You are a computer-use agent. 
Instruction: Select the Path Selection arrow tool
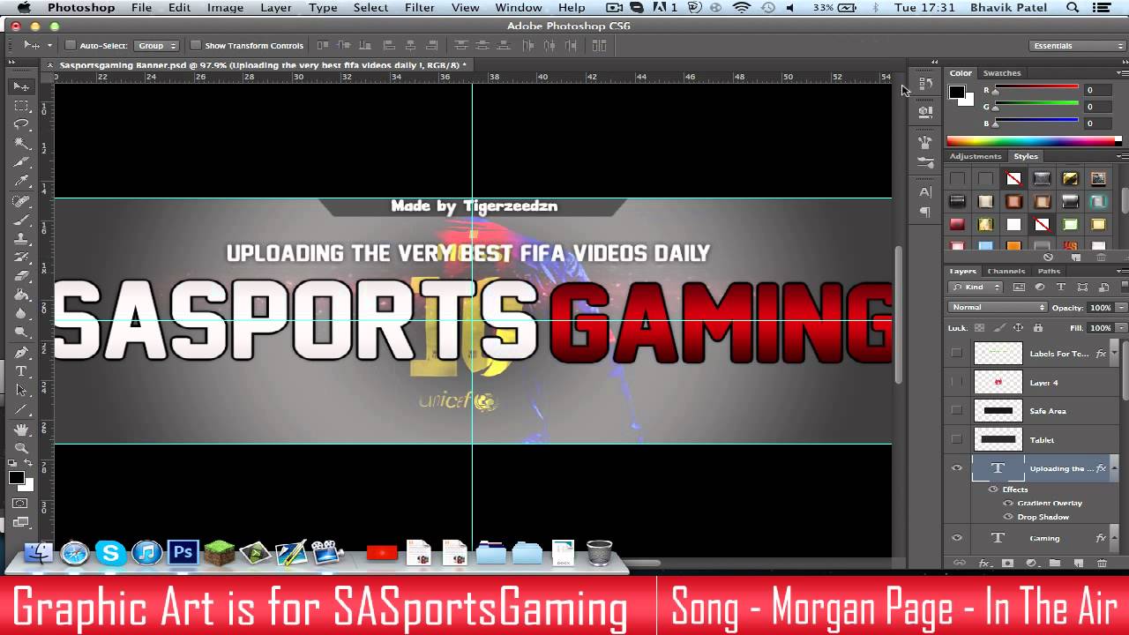tap(21, 391)
